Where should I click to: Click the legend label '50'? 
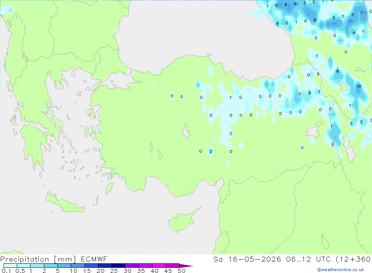pos(182,271)
